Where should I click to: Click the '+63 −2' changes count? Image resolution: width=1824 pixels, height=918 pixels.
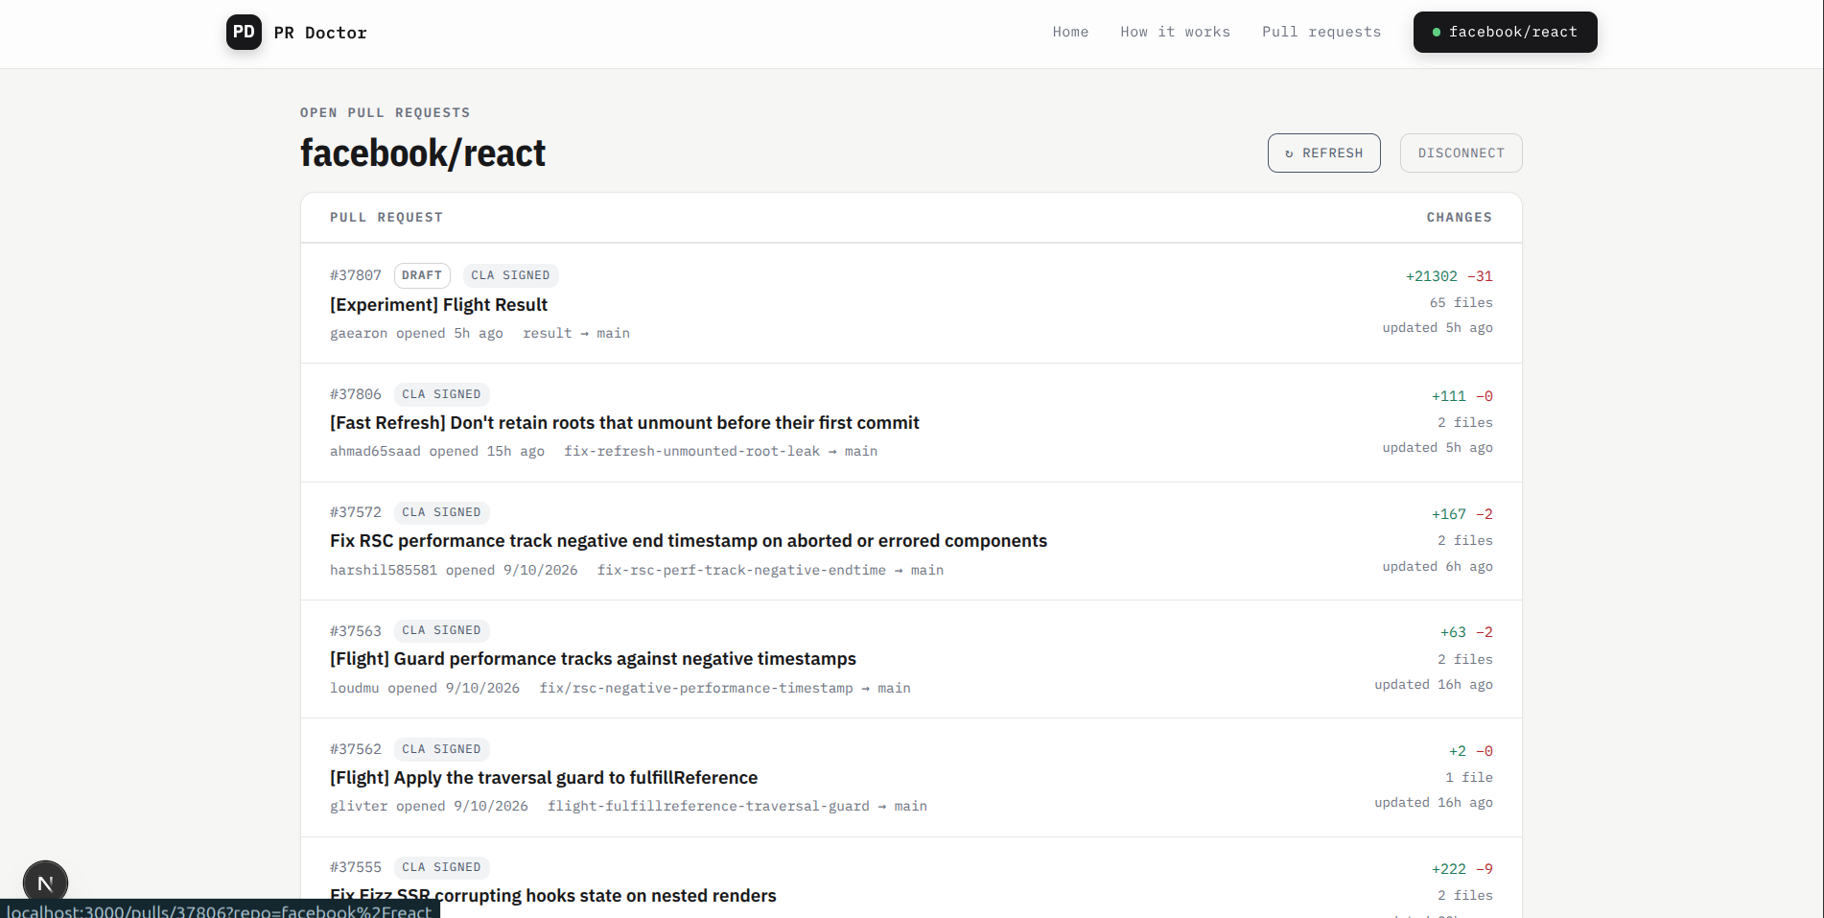click(x=1466, y=632)
